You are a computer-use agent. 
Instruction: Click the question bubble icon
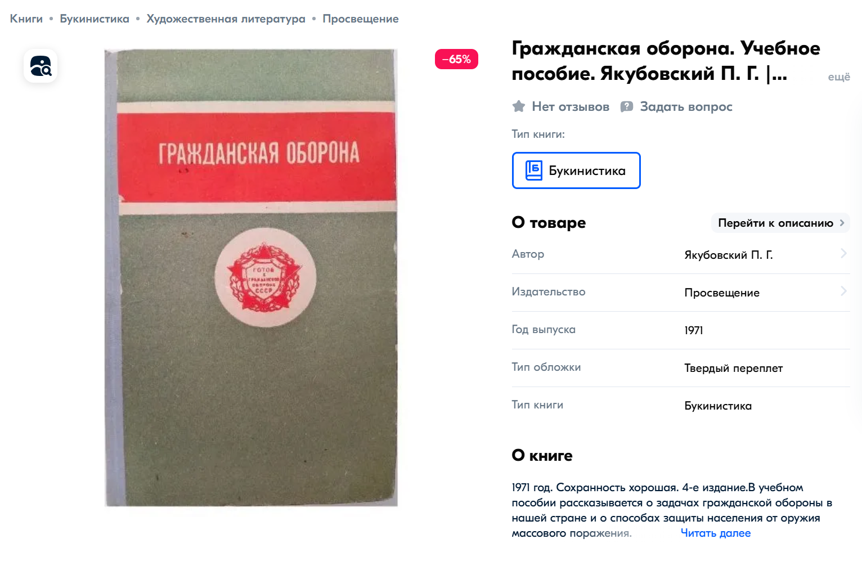click(x=627, y=106)
